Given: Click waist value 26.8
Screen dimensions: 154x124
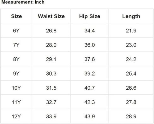Looking at the screenshot, I should [x=51, y=31].
